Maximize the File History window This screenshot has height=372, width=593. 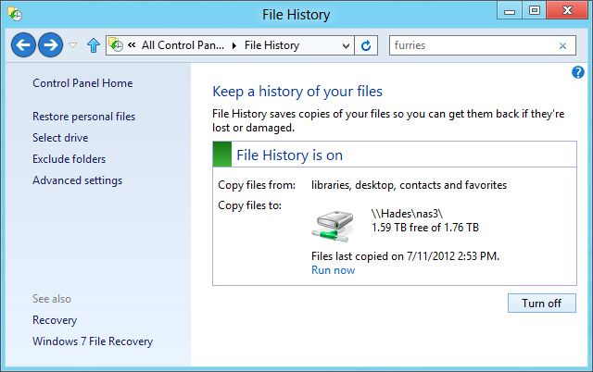pos(534,10)
